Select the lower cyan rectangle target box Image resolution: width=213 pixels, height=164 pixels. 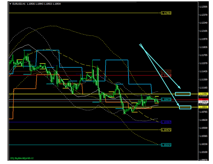tap(185, 107)
